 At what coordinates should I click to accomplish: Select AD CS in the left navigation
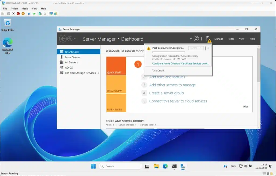69,68
